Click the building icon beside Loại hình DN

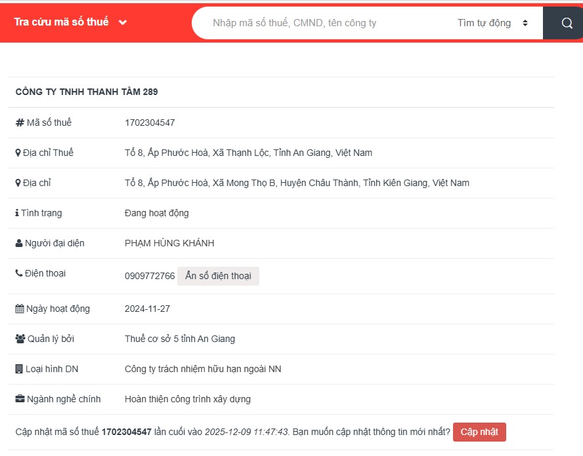19,369
